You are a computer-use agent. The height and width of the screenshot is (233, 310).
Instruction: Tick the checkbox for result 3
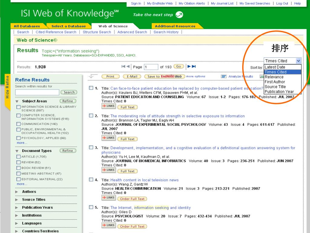[x=91, y=147]
